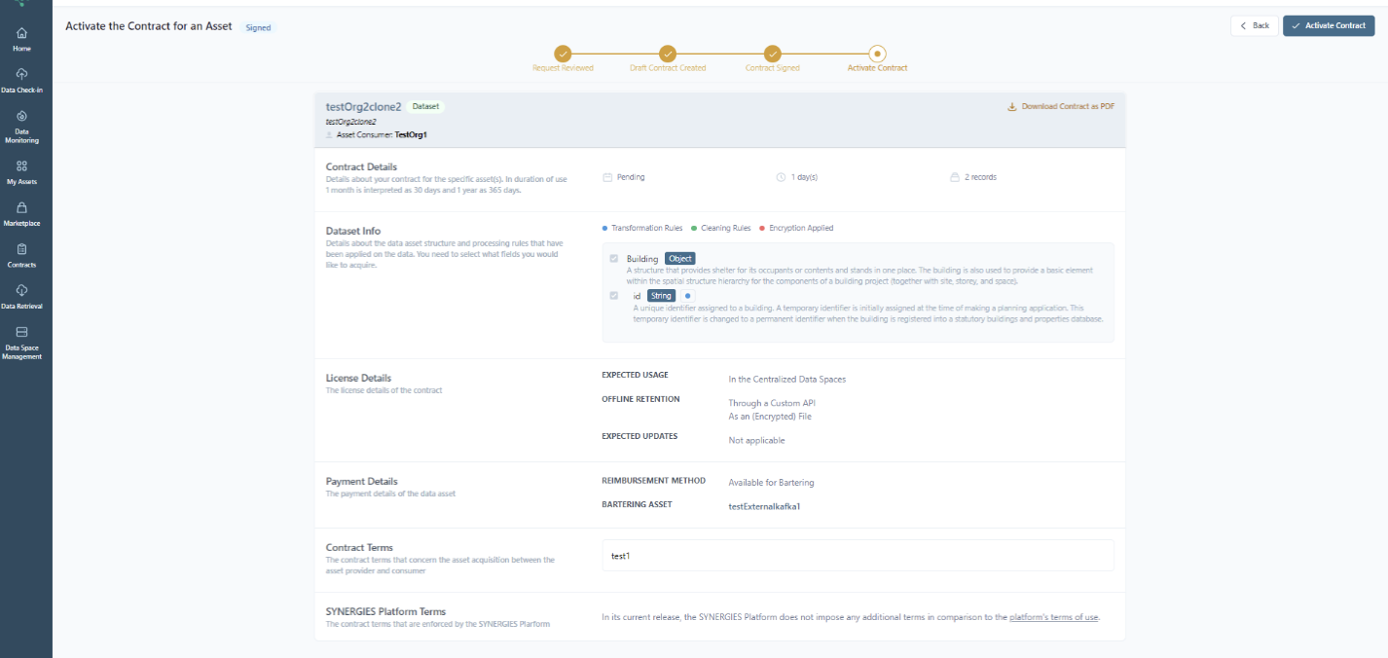
Task: Go back using the Back button
Action: pyautogui.click(x=1254, y=25)
